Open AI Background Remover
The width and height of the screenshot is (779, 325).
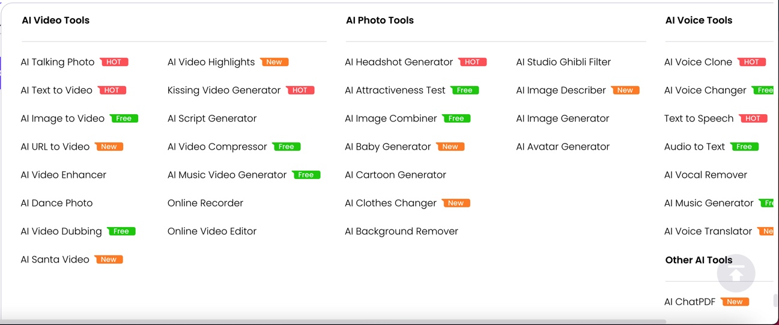[x=401, y=231]
